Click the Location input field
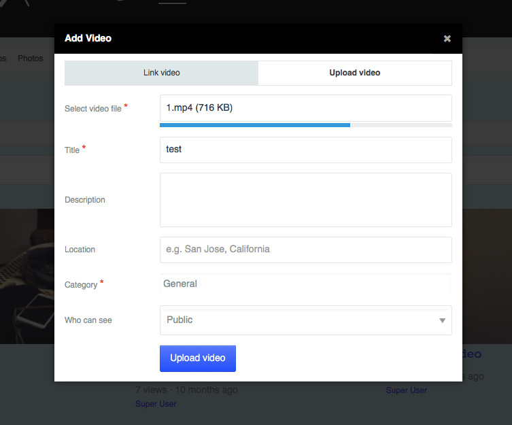 pos(305,250)
